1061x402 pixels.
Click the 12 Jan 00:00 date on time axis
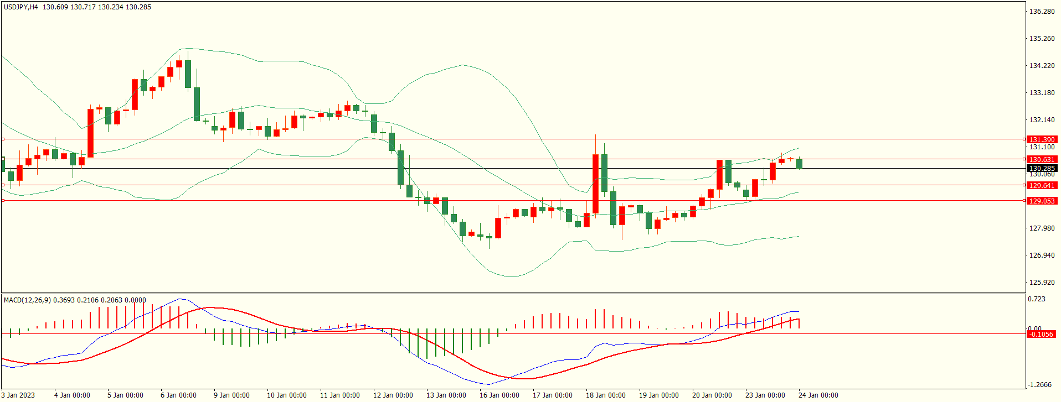coord(393,395)
